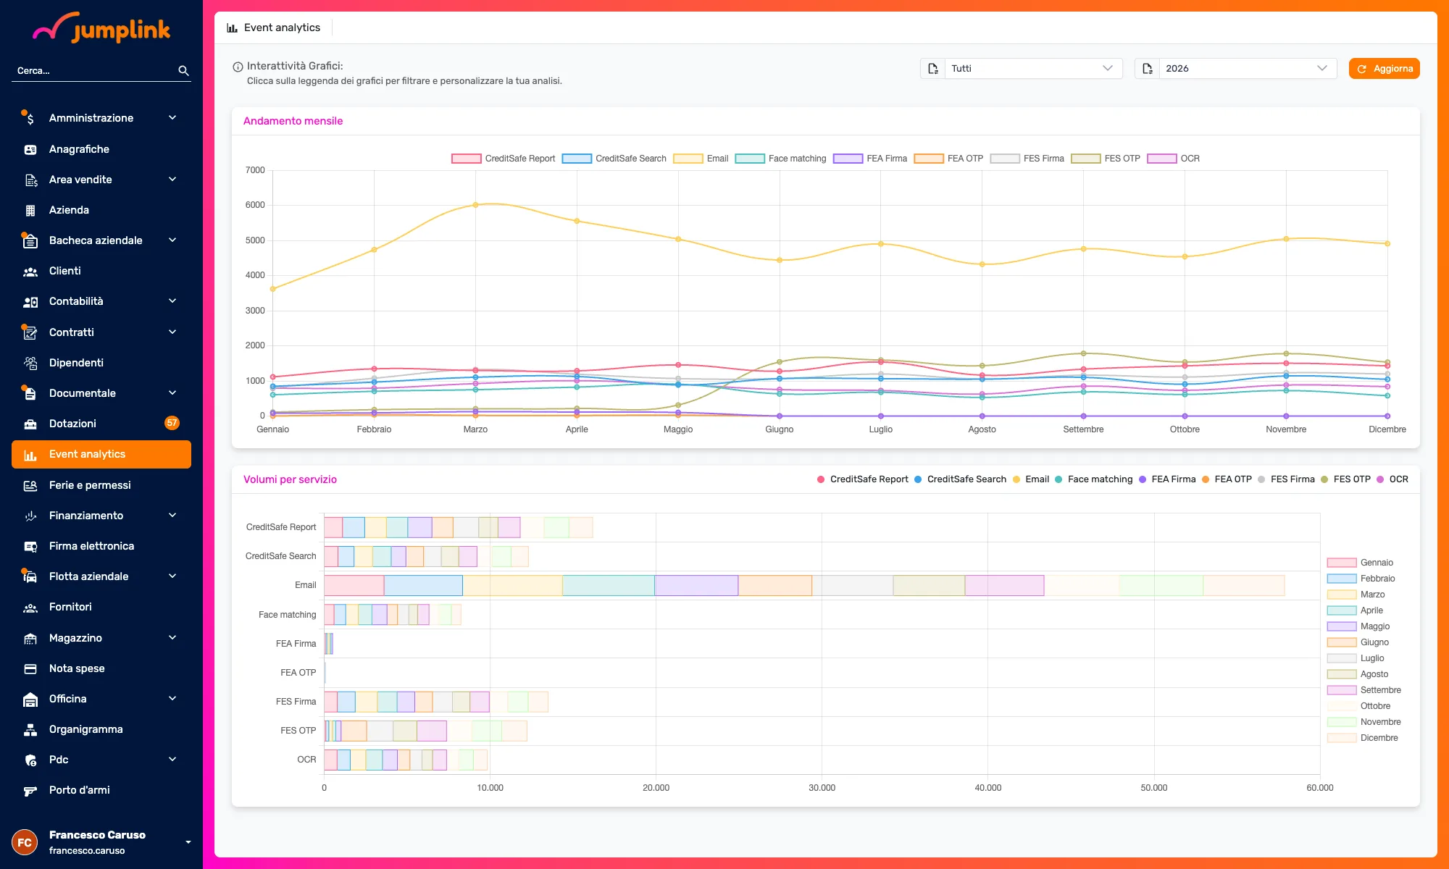Toggle OCR series in line chart legend
Screen dimensions: 1449x869
point(1174,159)
